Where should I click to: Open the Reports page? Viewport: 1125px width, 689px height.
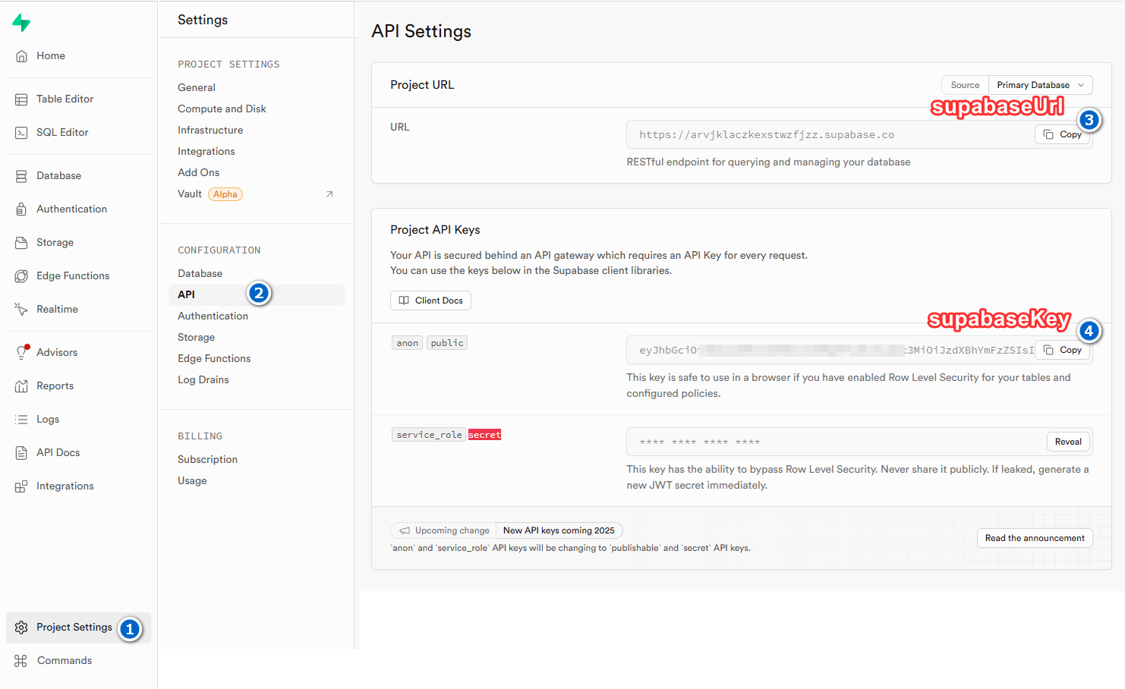[x=55, y=385]
